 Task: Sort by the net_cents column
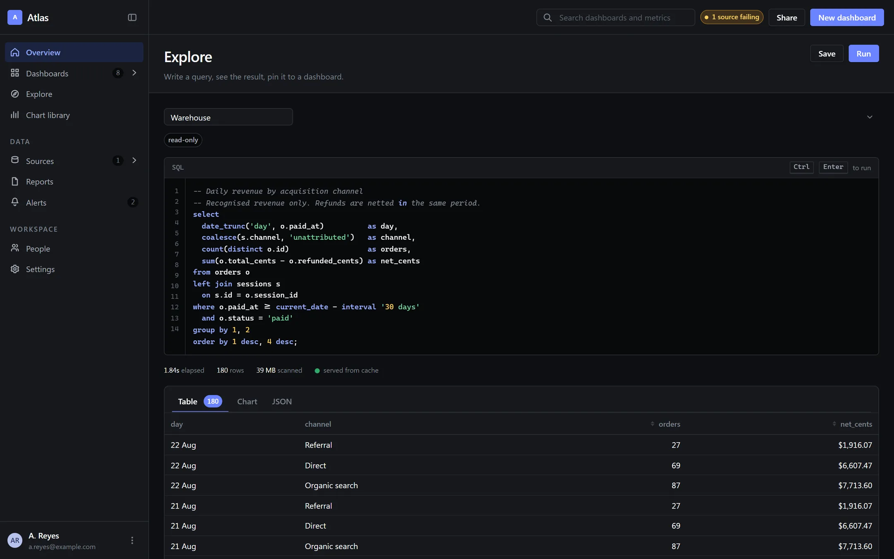click(x=852, y=424)
